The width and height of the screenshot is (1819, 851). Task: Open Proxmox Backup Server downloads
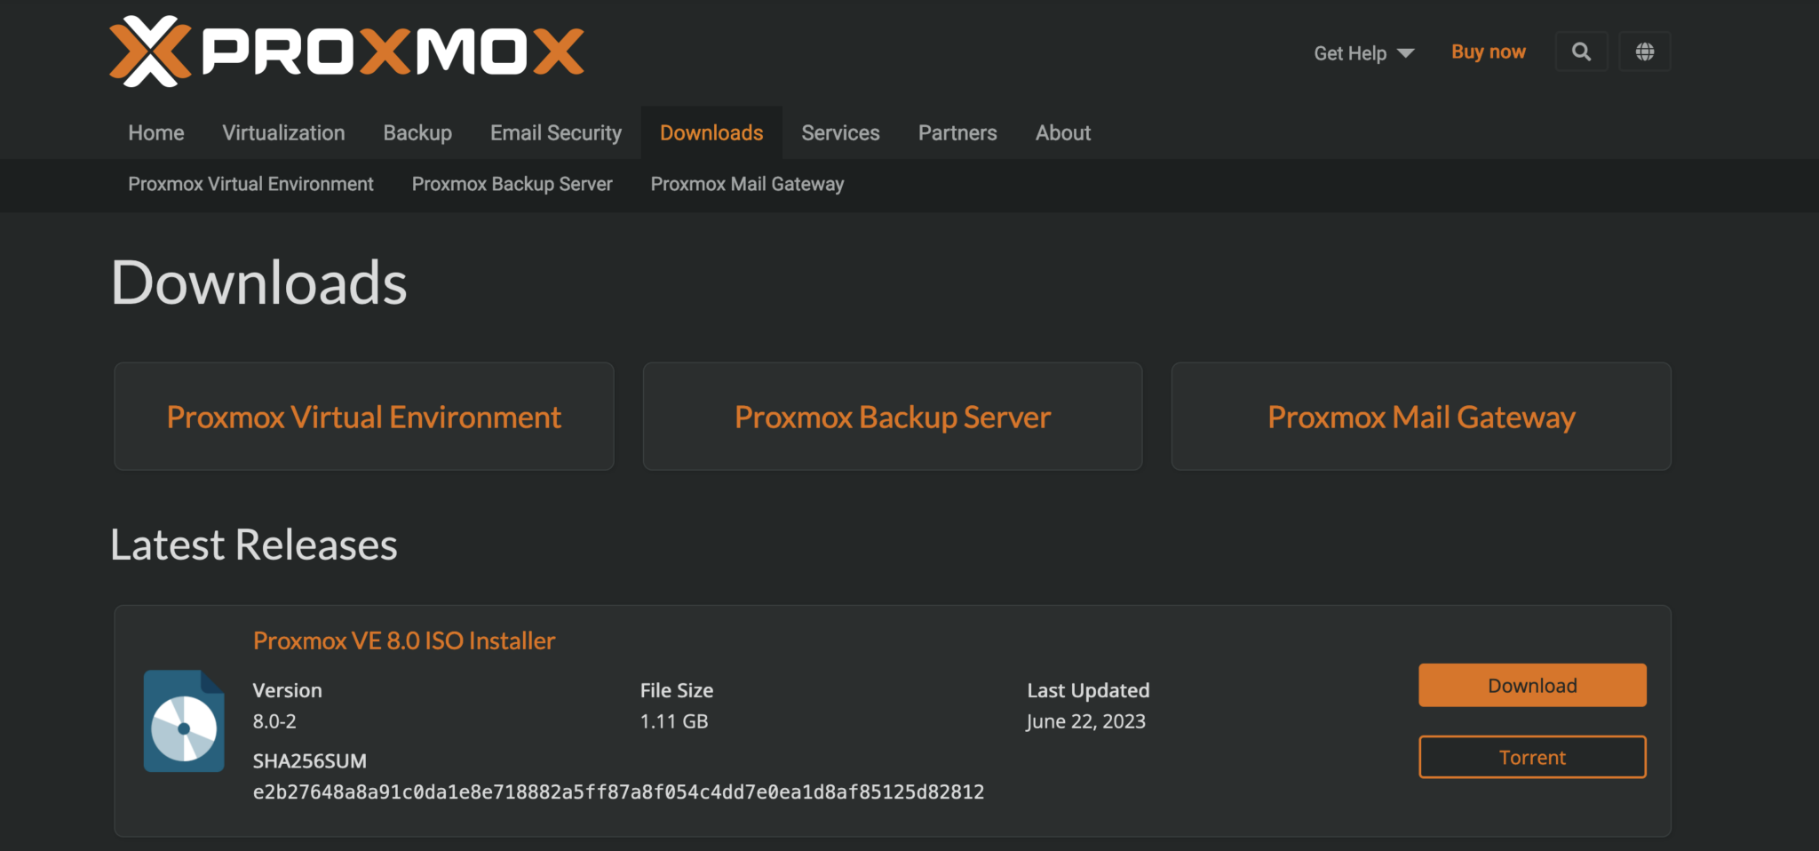coord(892,416)
